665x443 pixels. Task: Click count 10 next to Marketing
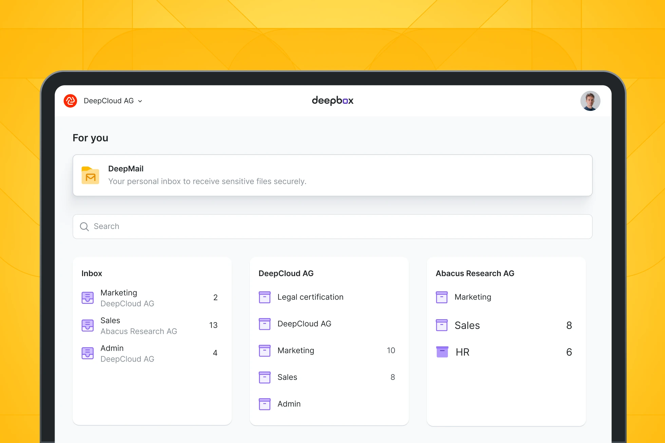[x=391, y=350]
